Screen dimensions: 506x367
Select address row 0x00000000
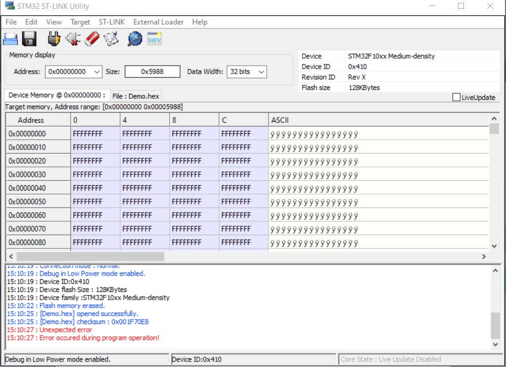pyautogui.click(x=38, y=134)
